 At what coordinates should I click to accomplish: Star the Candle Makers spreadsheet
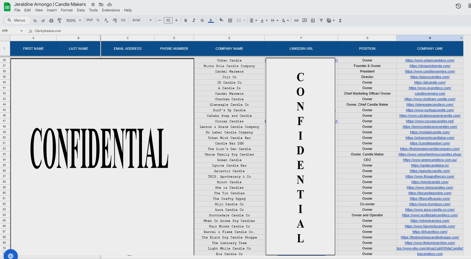coord(93,4)
